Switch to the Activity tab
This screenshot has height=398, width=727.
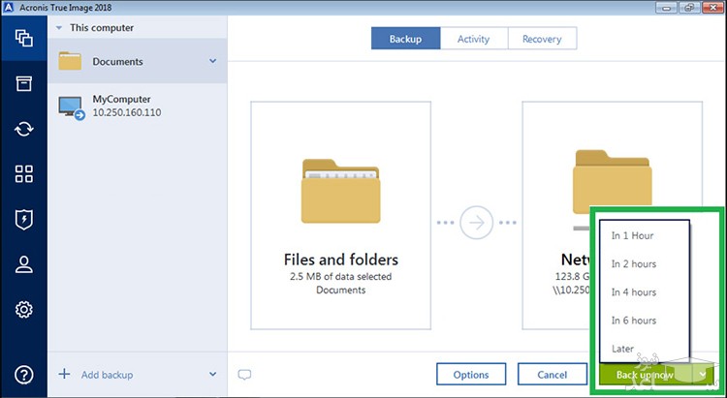[x=474, y=39]
